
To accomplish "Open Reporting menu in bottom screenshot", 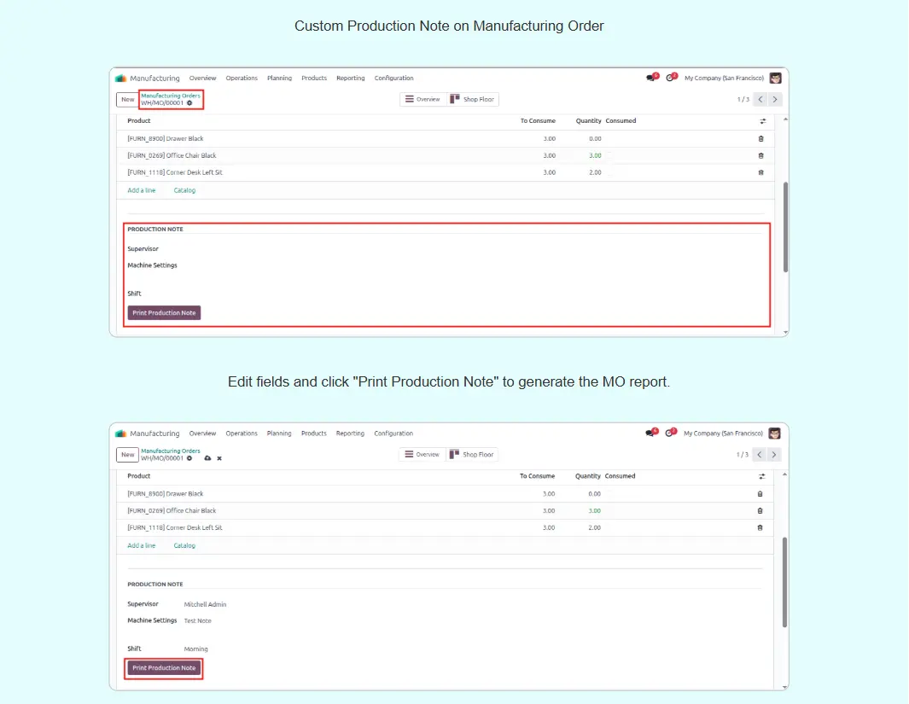I will pos(350,433).
